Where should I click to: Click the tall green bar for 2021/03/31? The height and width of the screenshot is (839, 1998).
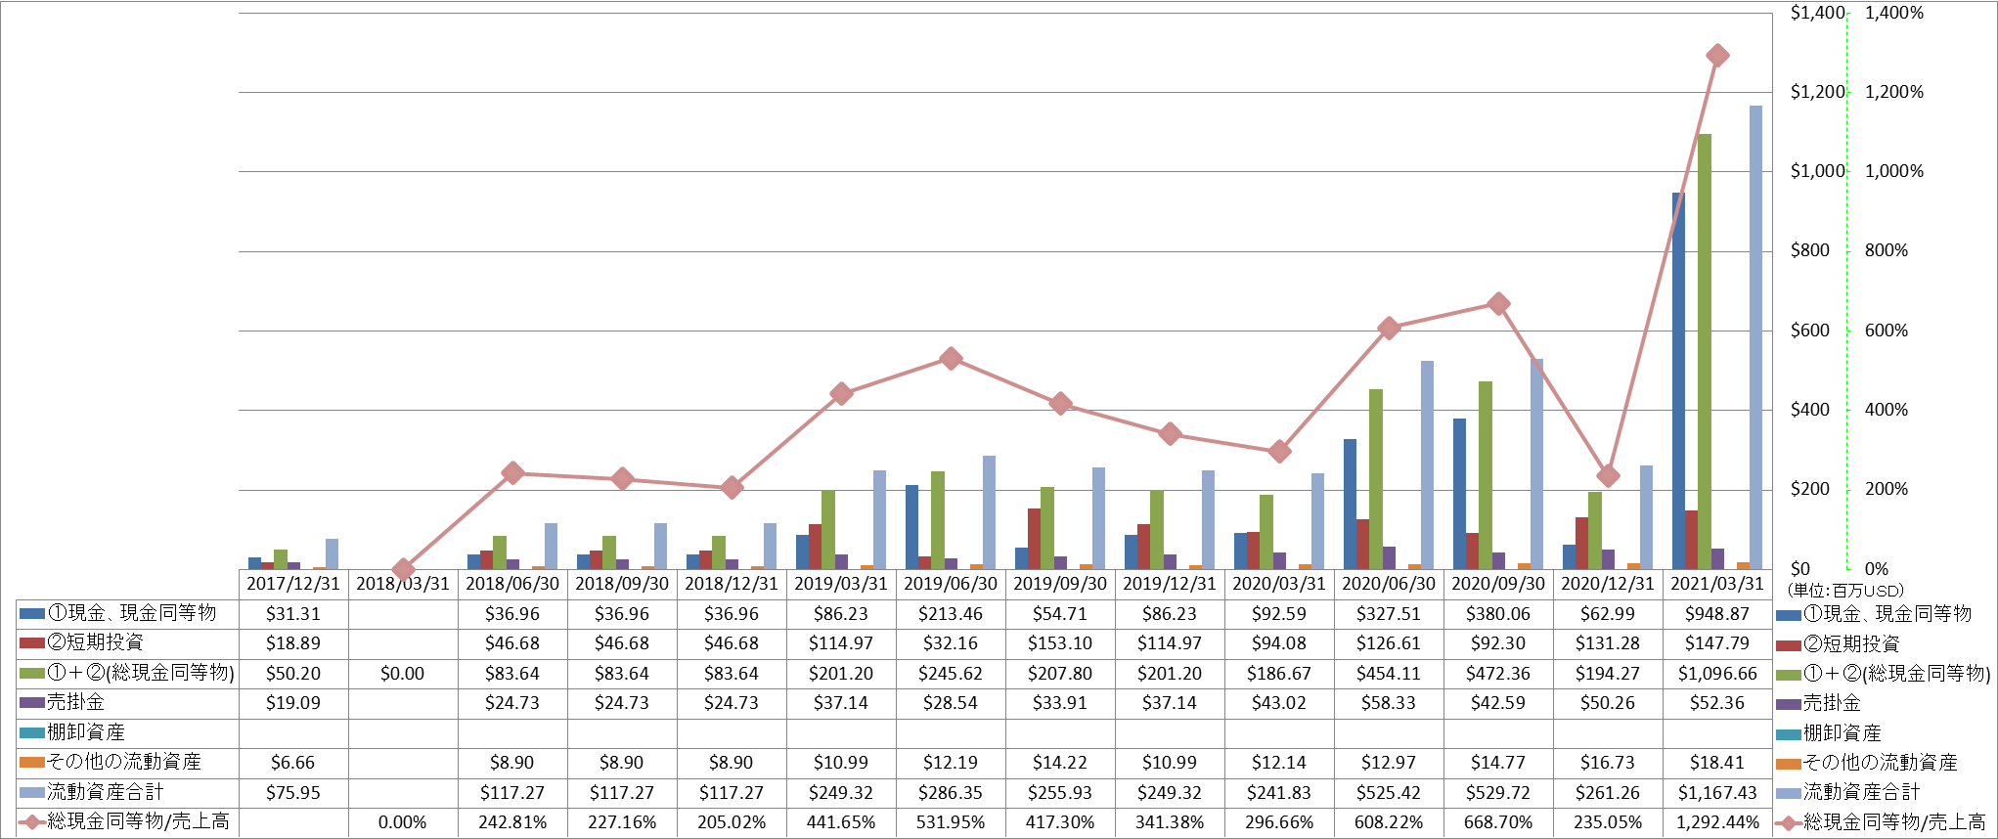[x=1705, y=352]
